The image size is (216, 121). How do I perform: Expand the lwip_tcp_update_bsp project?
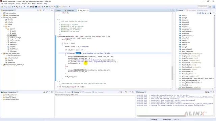(2, 15)
